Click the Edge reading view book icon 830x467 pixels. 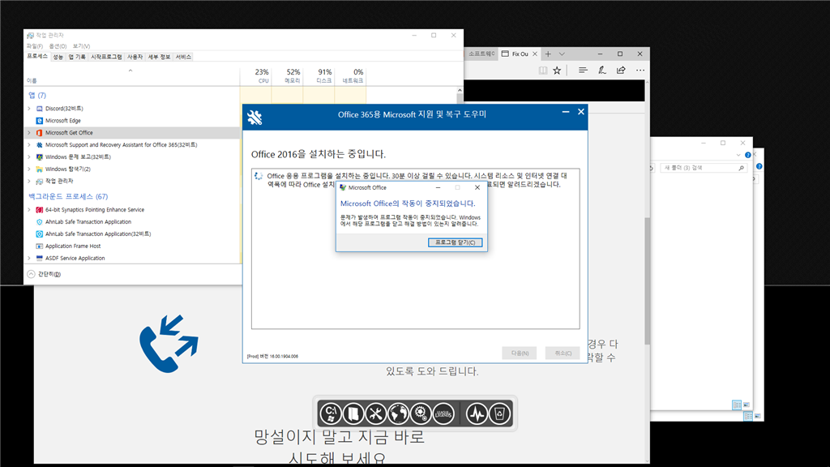pos(542,70)
